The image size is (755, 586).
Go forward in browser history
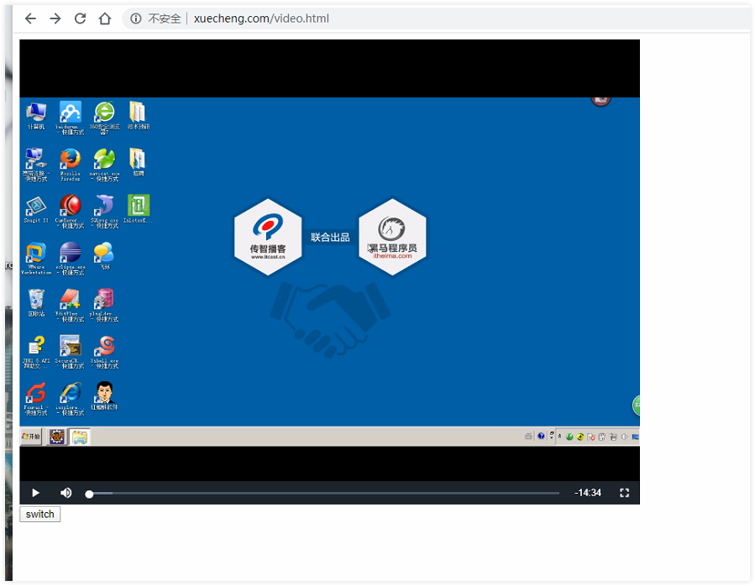[55, 18]
